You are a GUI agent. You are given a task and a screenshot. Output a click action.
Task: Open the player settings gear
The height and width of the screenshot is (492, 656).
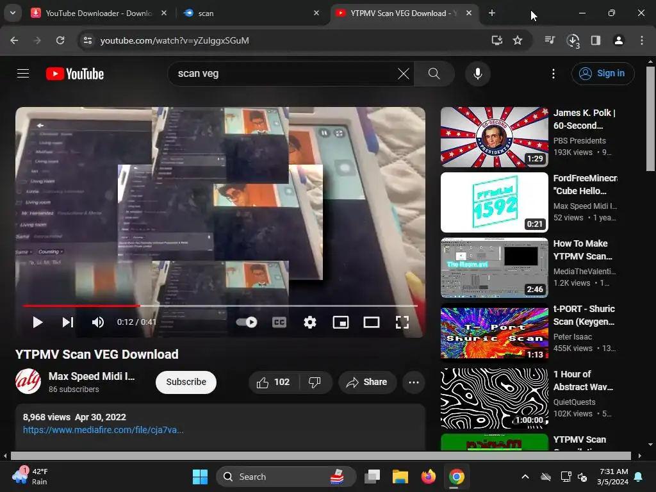[x=309, y=322]
